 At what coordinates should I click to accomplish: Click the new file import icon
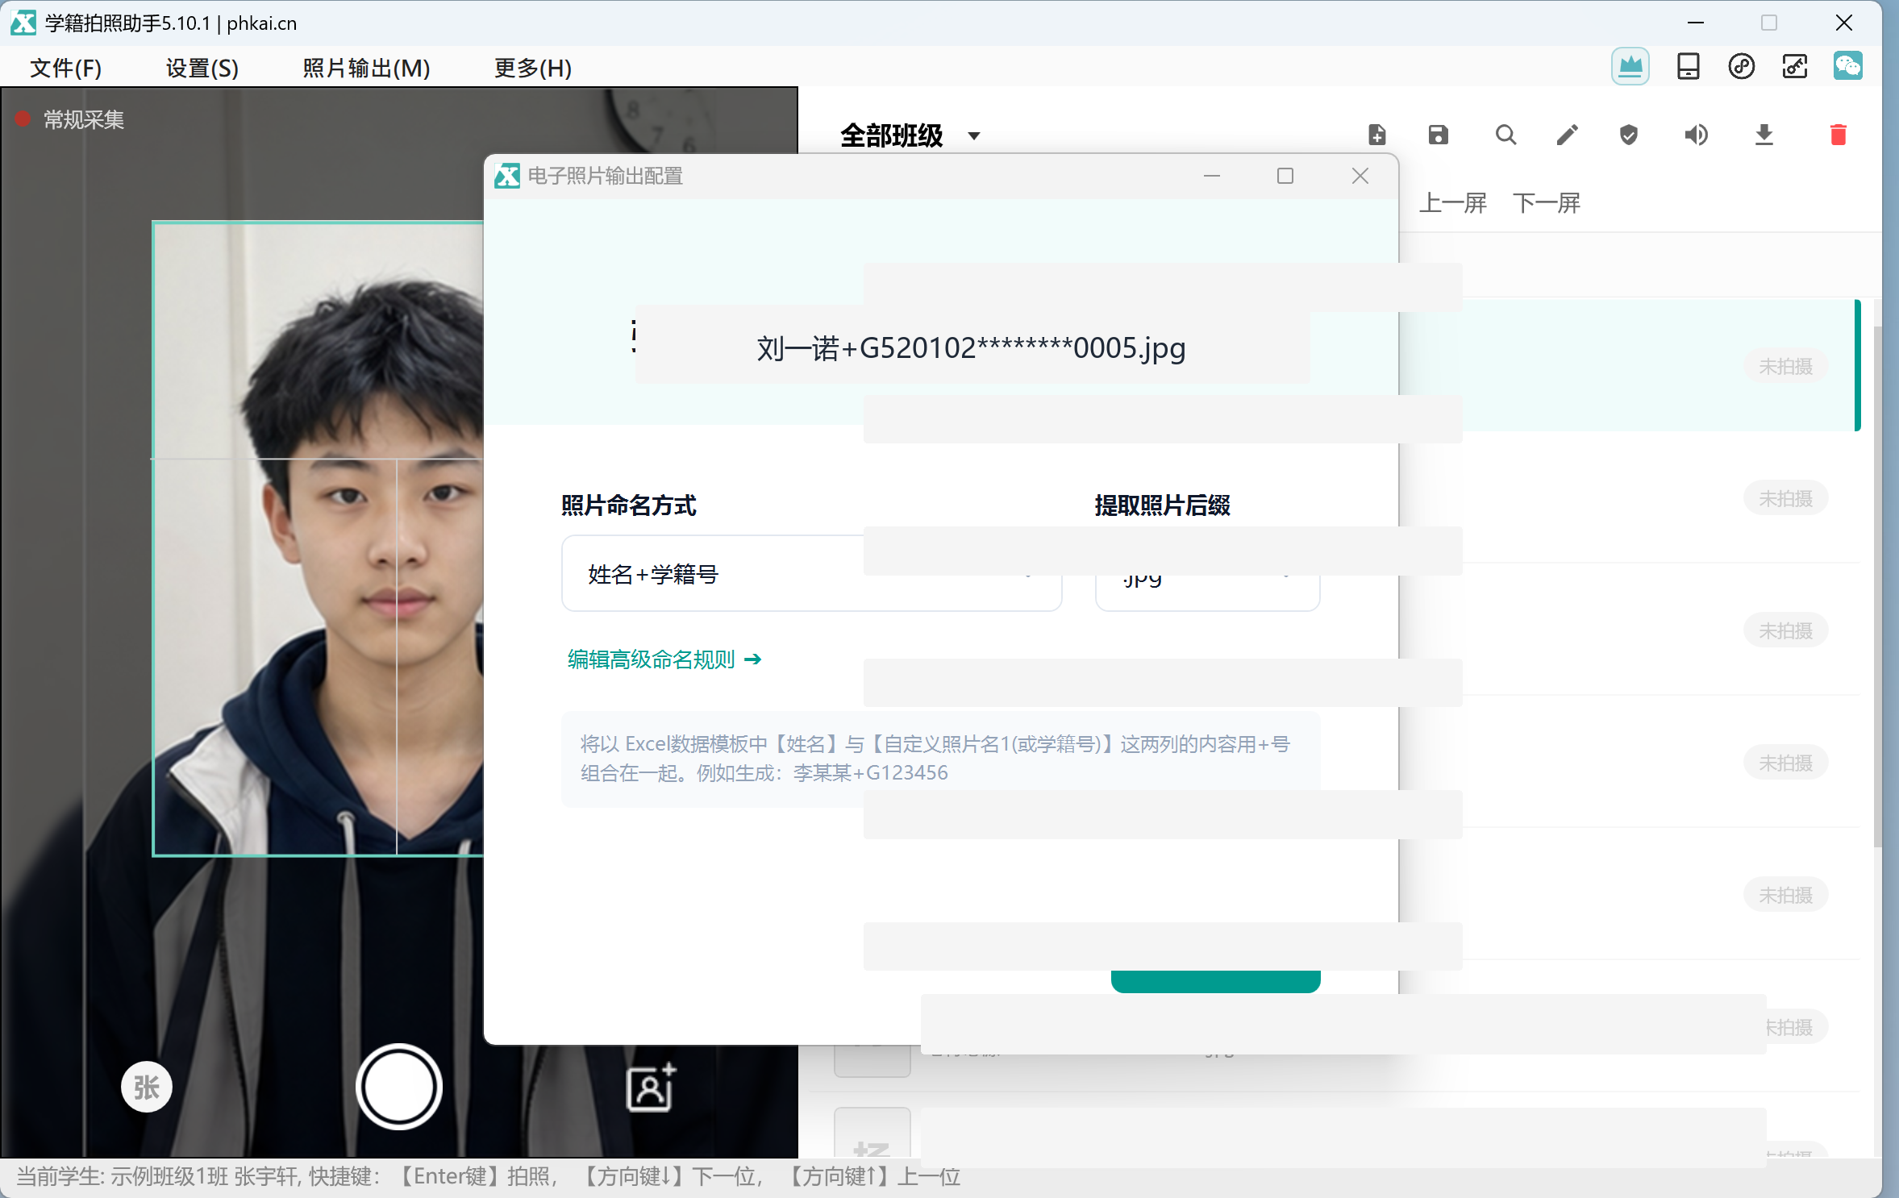[x=1377, y=135]
